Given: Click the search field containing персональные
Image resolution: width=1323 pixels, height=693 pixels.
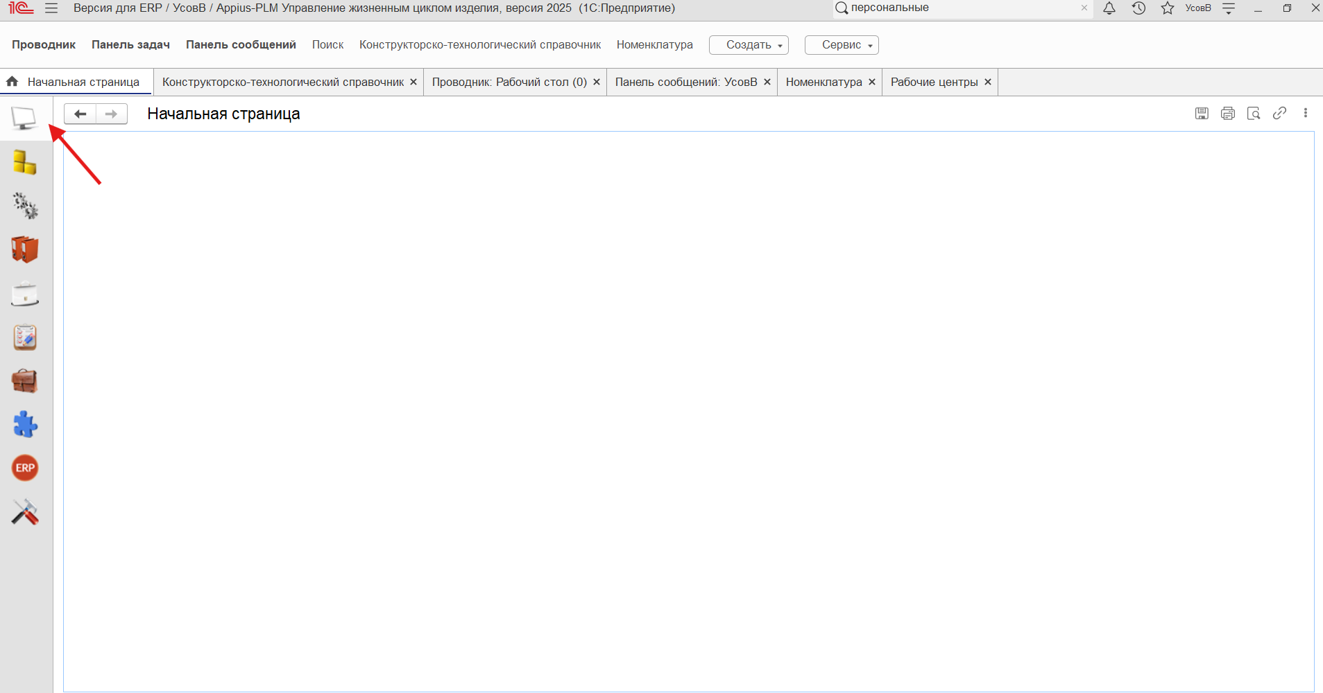Looking at the screenshot, I should coord(963,8).
